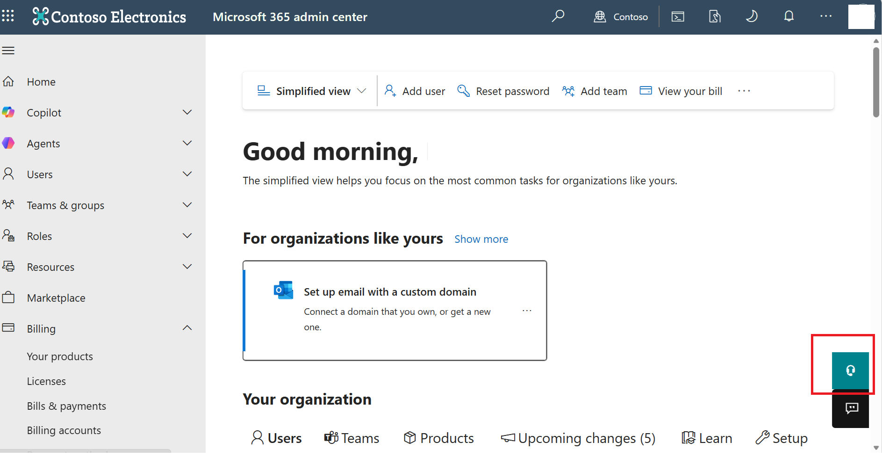Open the Simplified view dropdown

311,91
